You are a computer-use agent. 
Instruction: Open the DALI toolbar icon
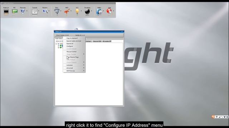(57, 11)
